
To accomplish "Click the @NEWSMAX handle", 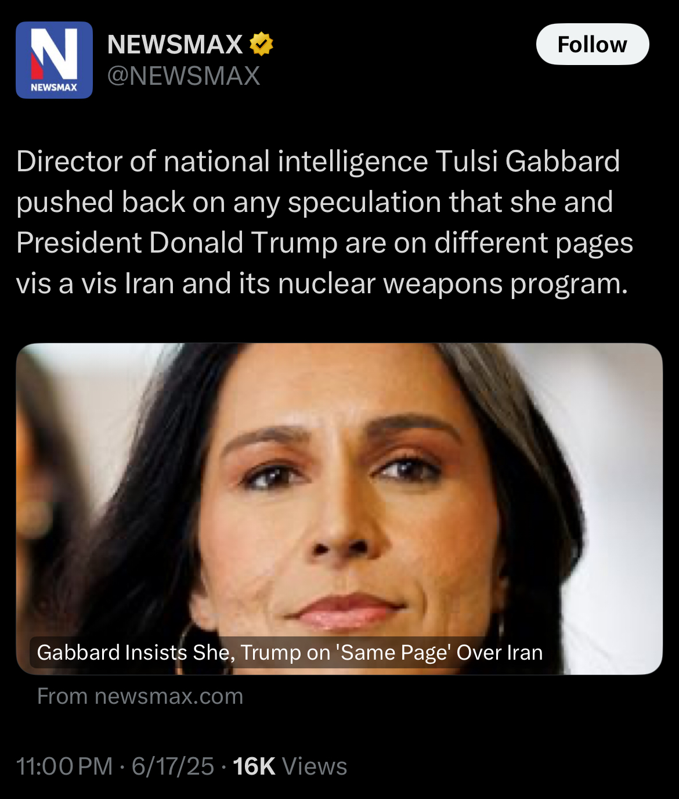I will (x=184, y=76).
